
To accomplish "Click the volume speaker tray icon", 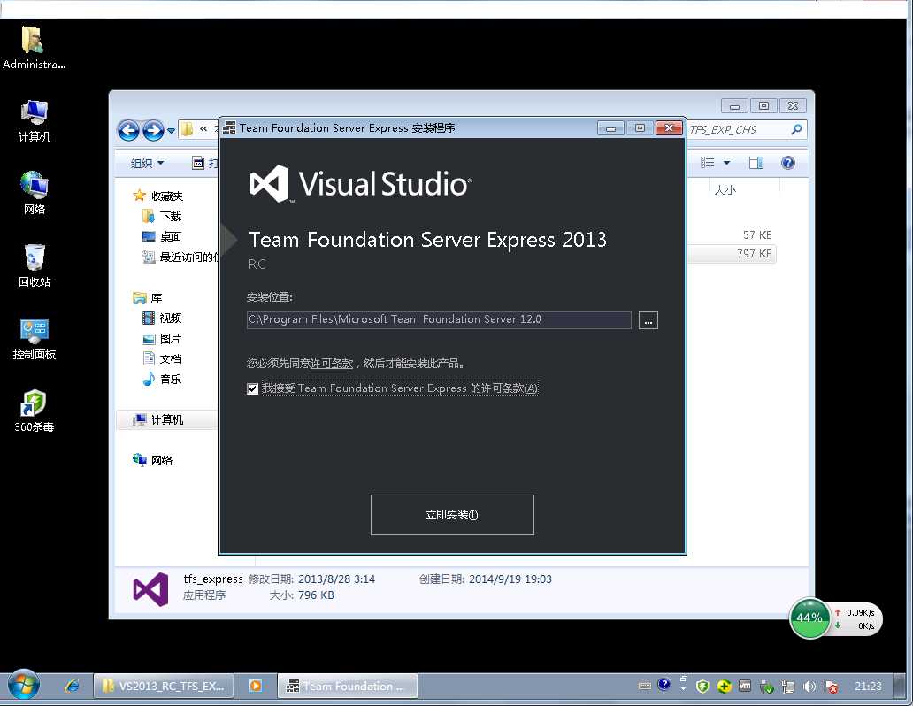I will [809, 687].
